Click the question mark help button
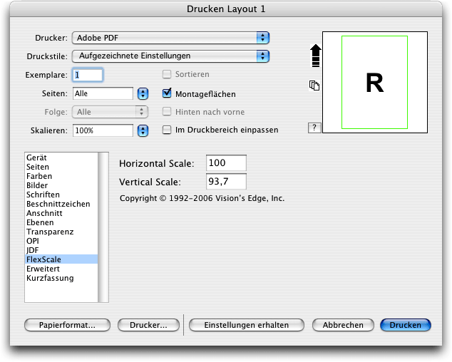The width and height of the screenshot is (452, 362). coord(314,128)
